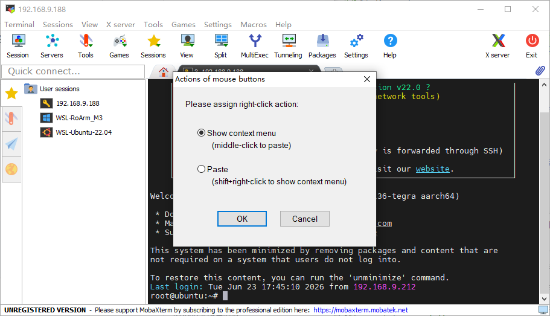The height and width of the screenshot is (316, 550).
Task: Open the Sessions menu in menu bar
Action: [58, 25]
